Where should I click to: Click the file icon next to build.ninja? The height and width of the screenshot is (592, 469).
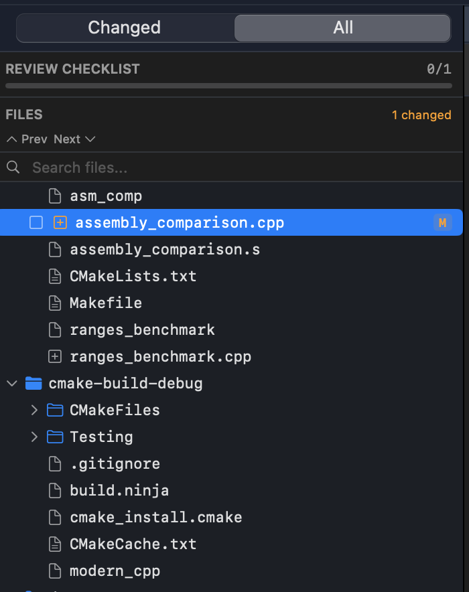tap(55, 490)
